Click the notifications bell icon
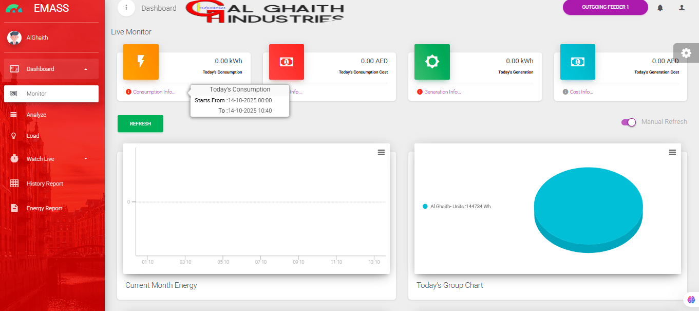 pyautogui.click(x=660, y=8)
